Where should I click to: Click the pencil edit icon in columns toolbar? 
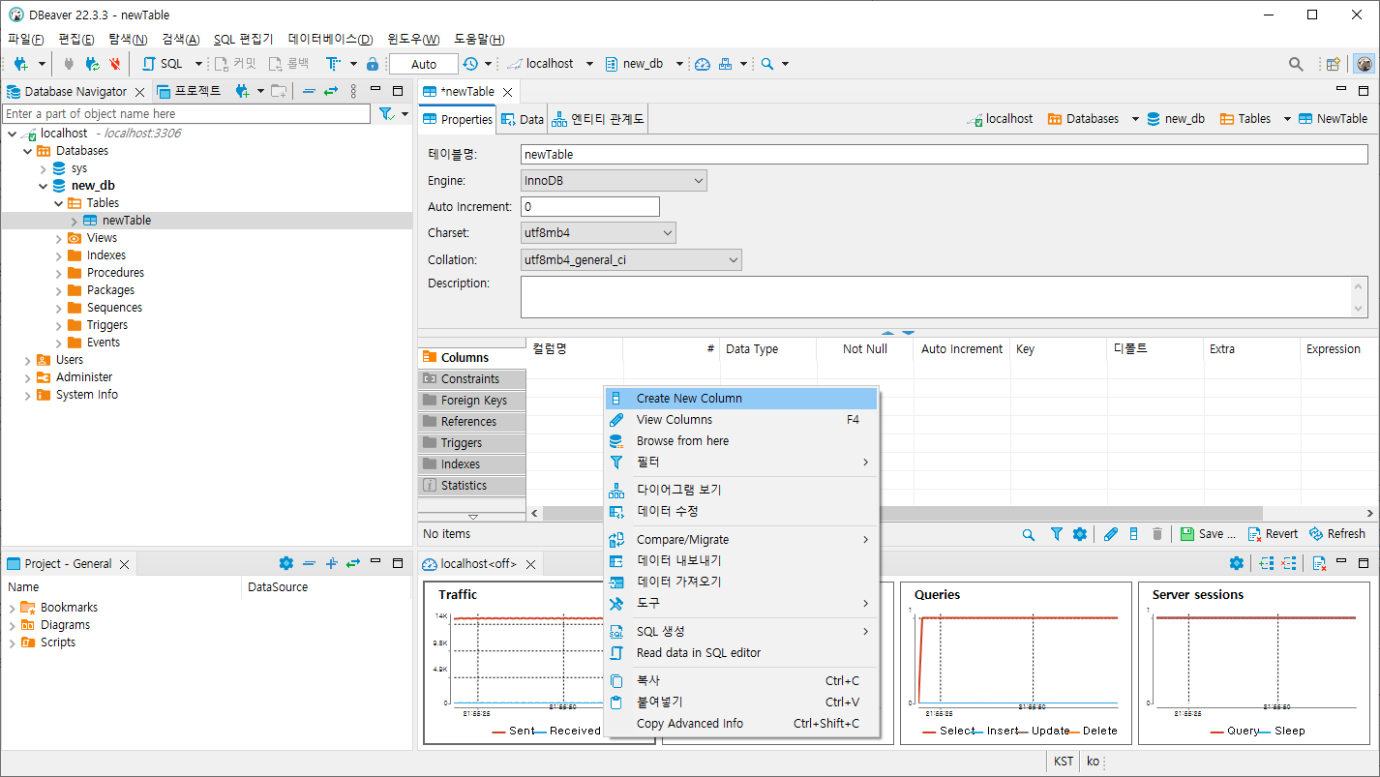coord(1111,534)
